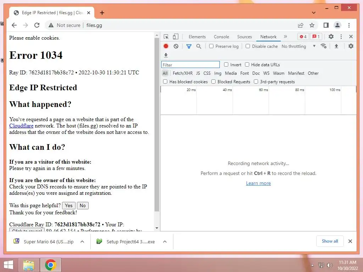Viewport: 363px width, 272px height.
Task: Filter requests by Doc type
Action: point(256,73)
